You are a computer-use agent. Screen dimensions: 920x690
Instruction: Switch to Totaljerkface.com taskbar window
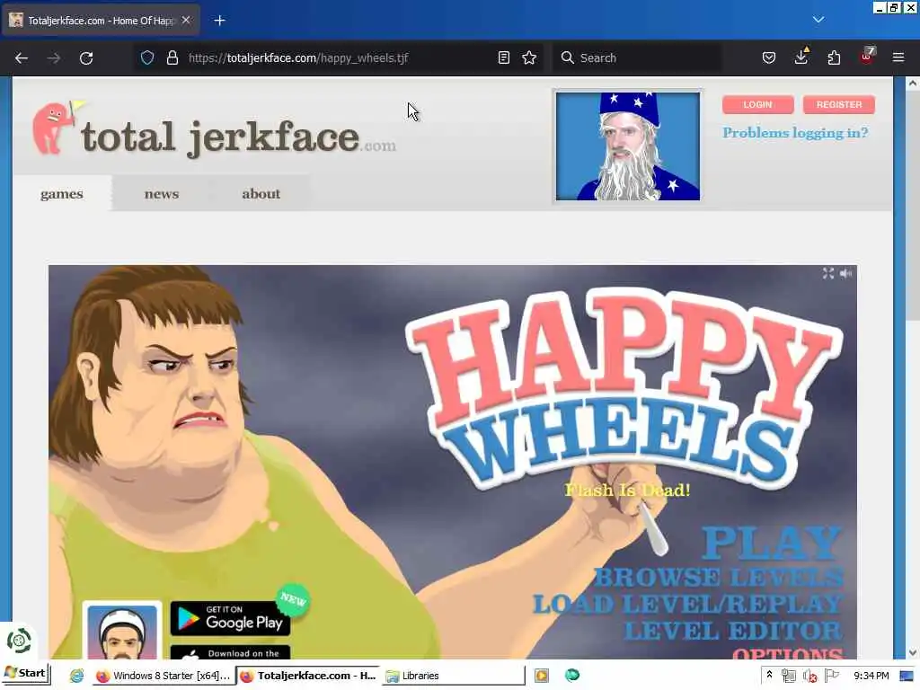pos(308,676)
